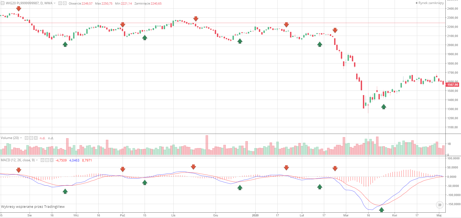Toggle visibility eye for the WIG20 series
Viewport: 461px width, 218px height.
tap(60, 3)
